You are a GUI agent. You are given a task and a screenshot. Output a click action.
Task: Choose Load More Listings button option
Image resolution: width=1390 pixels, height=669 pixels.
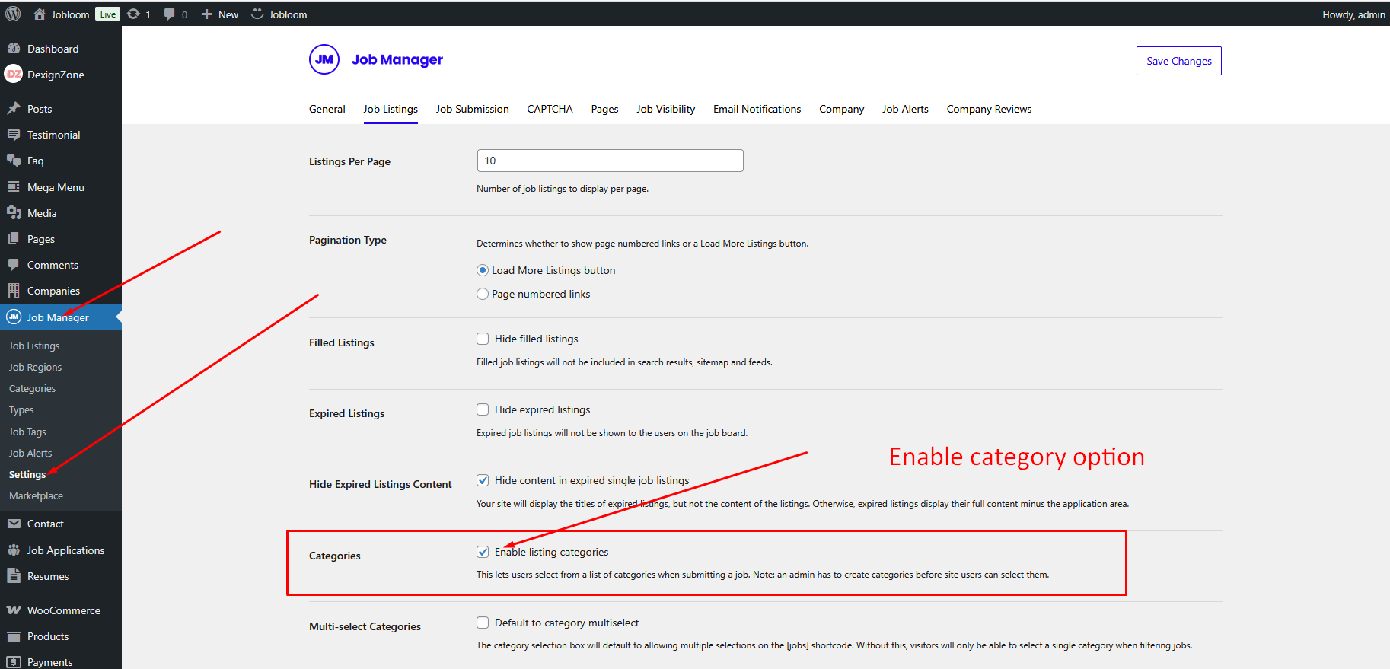483,270
